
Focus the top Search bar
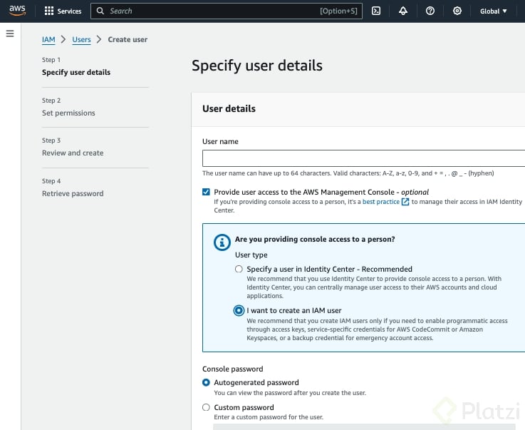pos(214,11)
